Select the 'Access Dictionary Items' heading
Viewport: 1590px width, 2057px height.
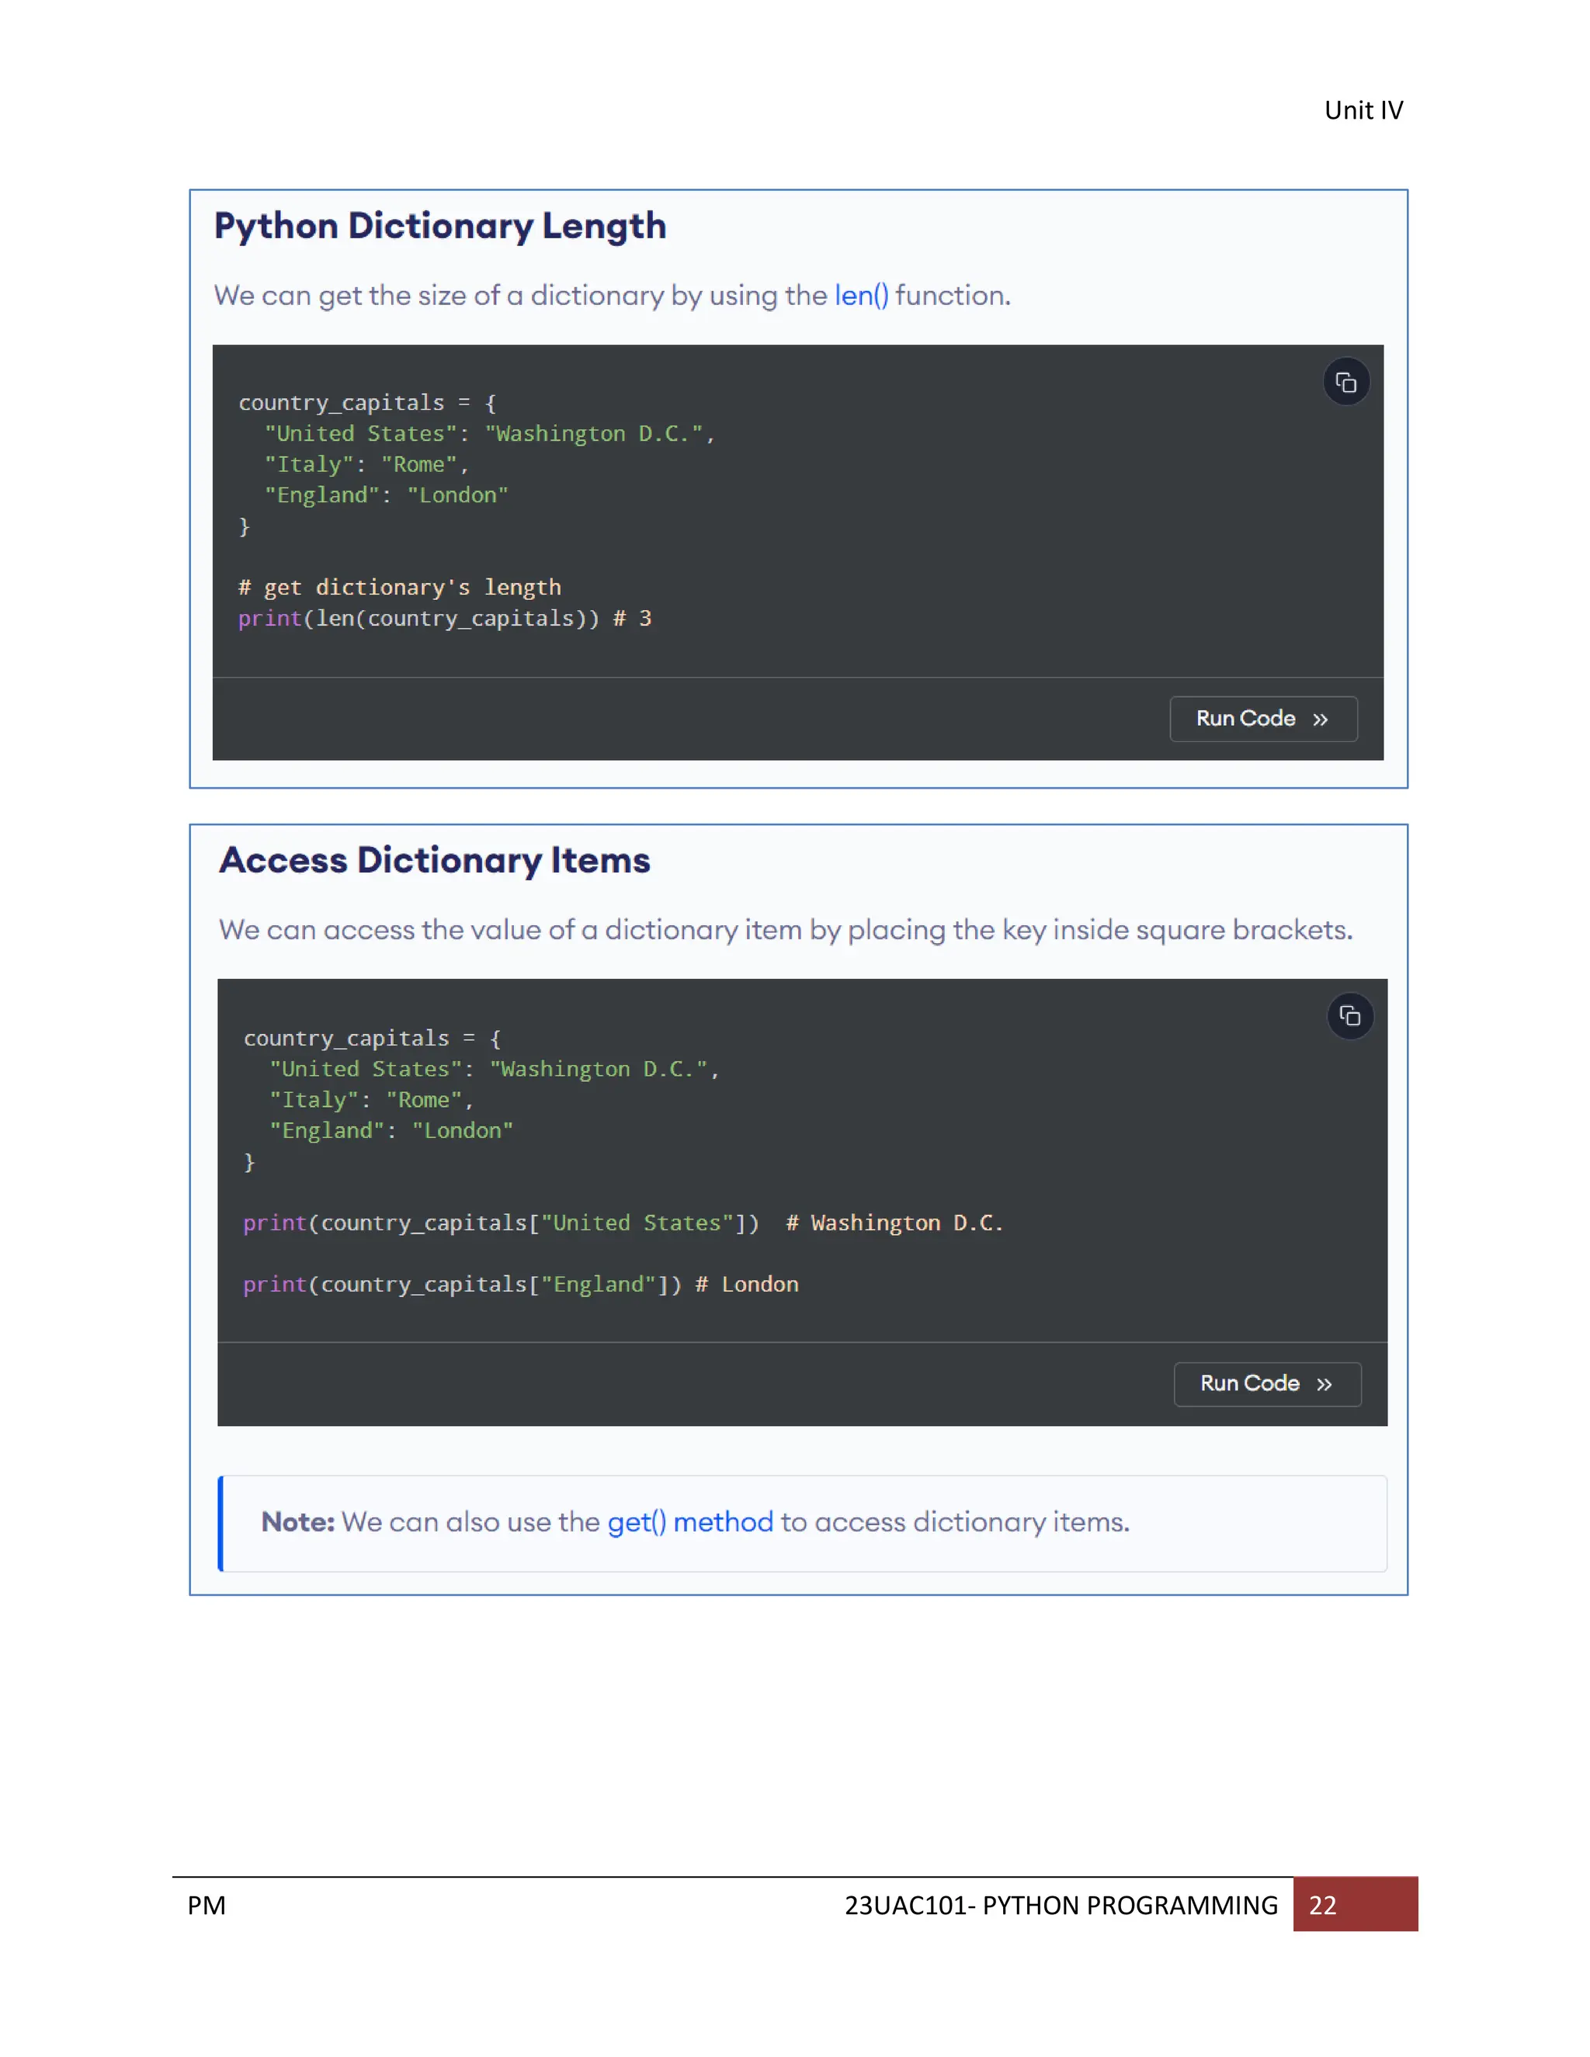434,860
